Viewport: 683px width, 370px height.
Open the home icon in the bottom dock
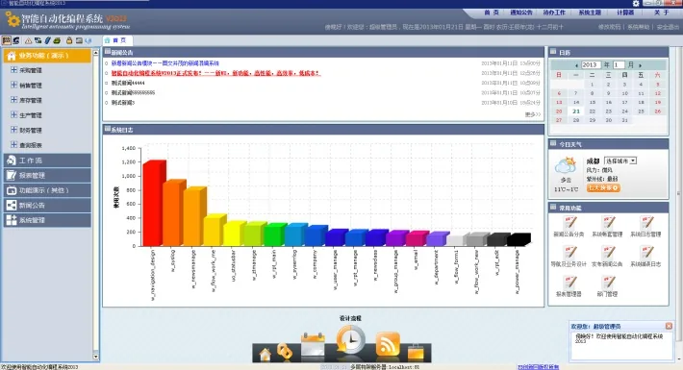point(265,355)
